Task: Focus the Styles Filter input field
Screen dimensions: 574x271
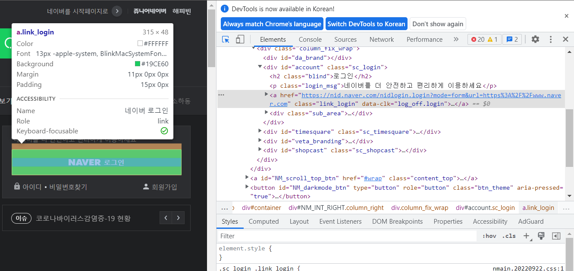Action: 347,236
